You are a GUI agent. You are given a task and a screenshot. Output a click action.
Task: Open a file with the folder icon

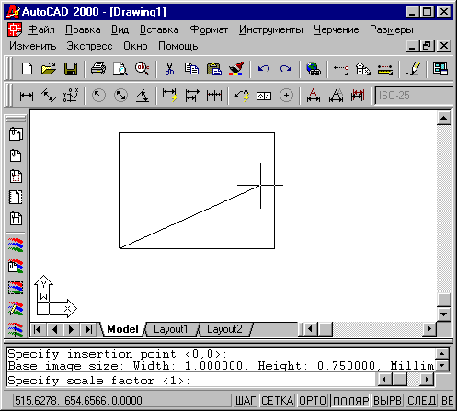pyautogui.click(x=49, y=69)
